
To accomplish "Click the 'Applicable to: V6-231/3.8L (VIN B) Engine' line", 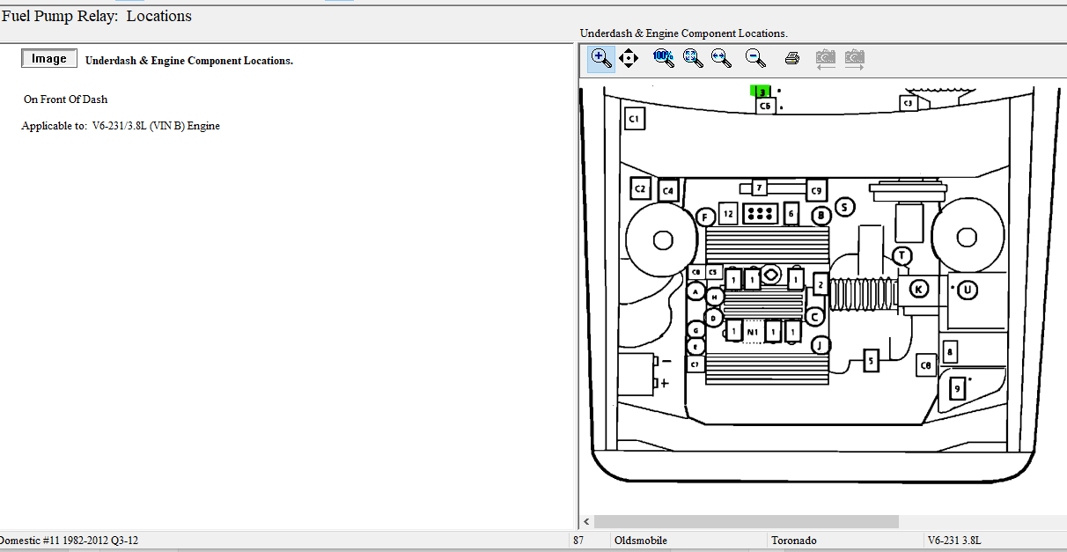I will [x=121, y=126].
